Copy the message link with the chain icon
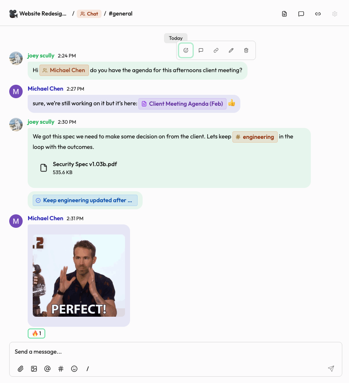This screenshot has height=383, width=349. point(216,50)
